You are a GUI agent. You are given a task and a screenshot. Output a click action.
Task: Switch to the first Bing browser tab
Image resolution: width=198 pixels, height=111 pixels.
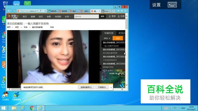(53, 11)
